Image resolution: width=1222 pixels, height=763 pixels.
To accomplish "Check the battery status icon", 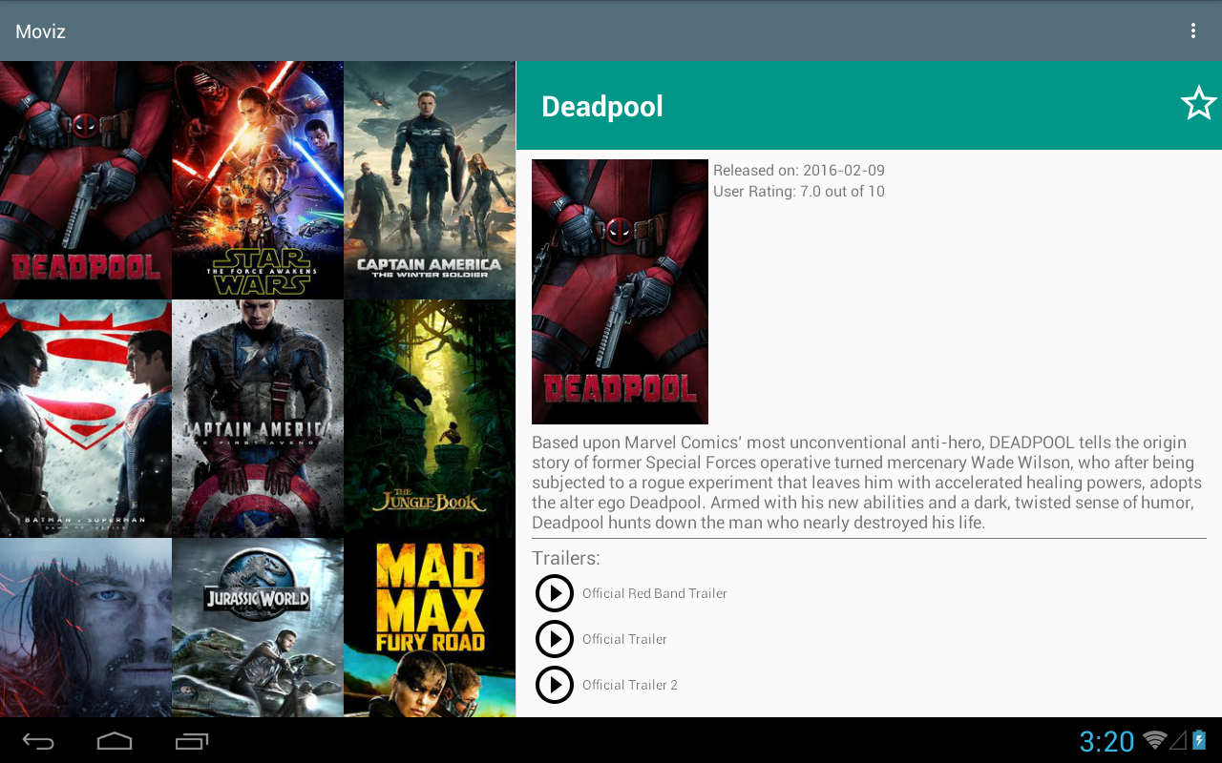I will 1199,740.
